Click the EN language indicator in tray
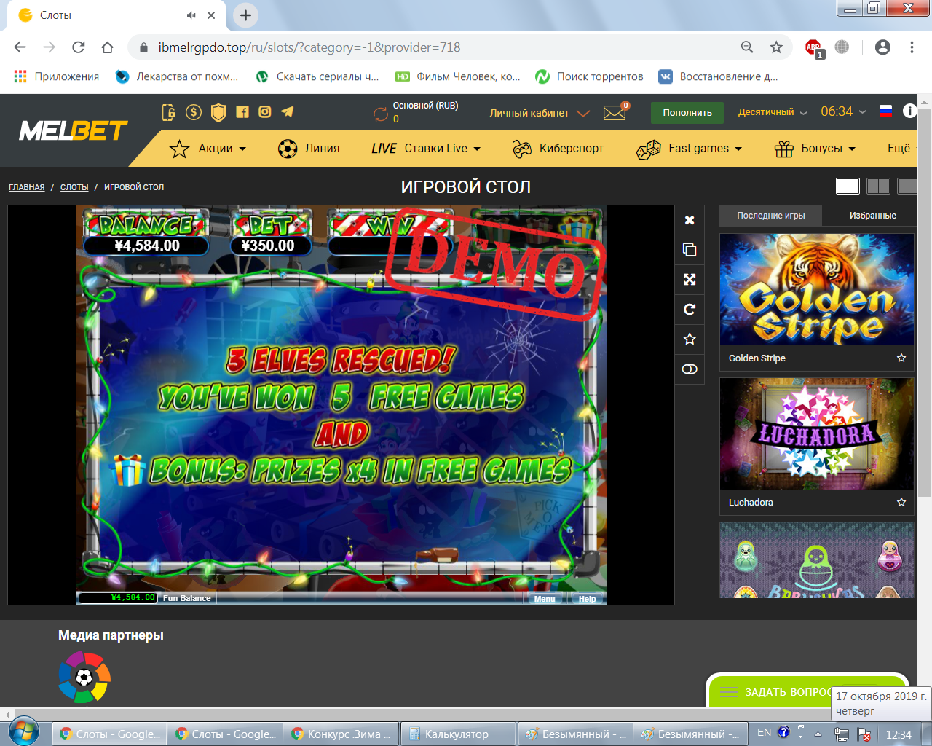 764,732
